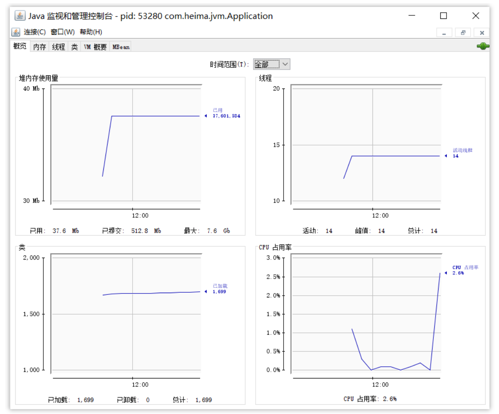
Task: Click the 线程 panel title
Action: pos(265,78)
